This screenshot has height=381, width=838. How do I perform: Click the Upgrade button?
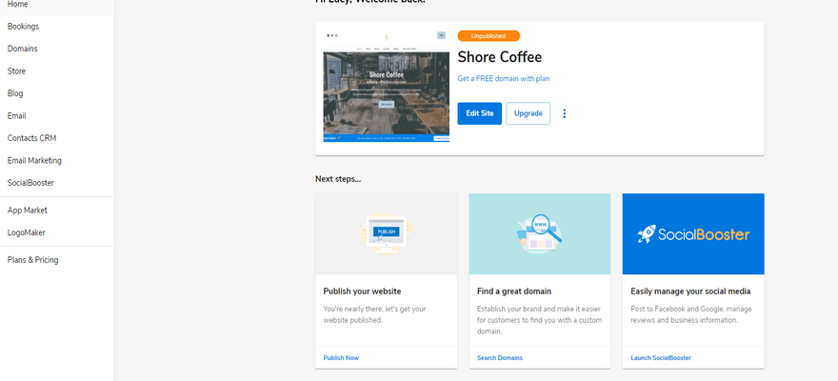coord(528,113)
